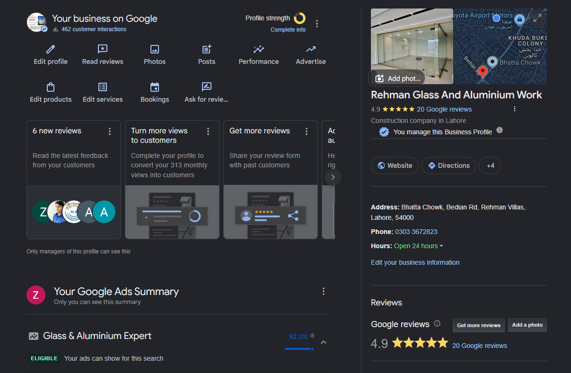The image size is (571, 373).
Task: Click the ELIGIBLE status badge
Action: (x=44, y=358)
